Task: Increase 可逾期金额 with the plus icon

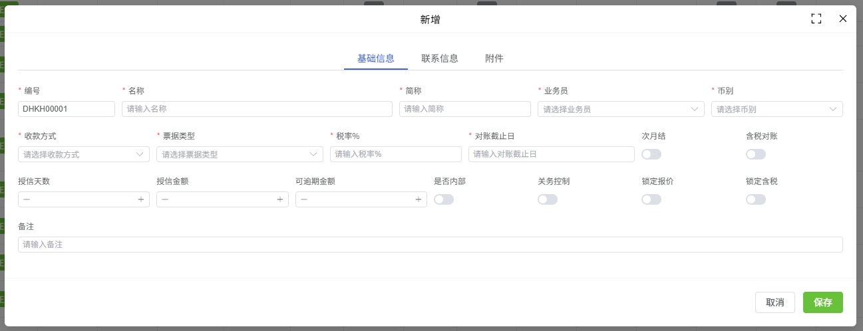Action: pos(419,199)
